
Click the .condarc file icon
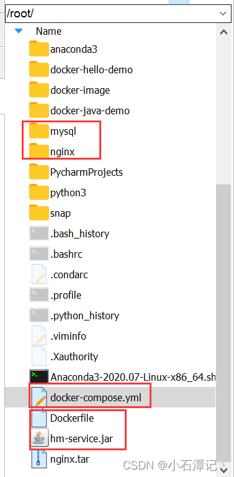pos(39,275)
